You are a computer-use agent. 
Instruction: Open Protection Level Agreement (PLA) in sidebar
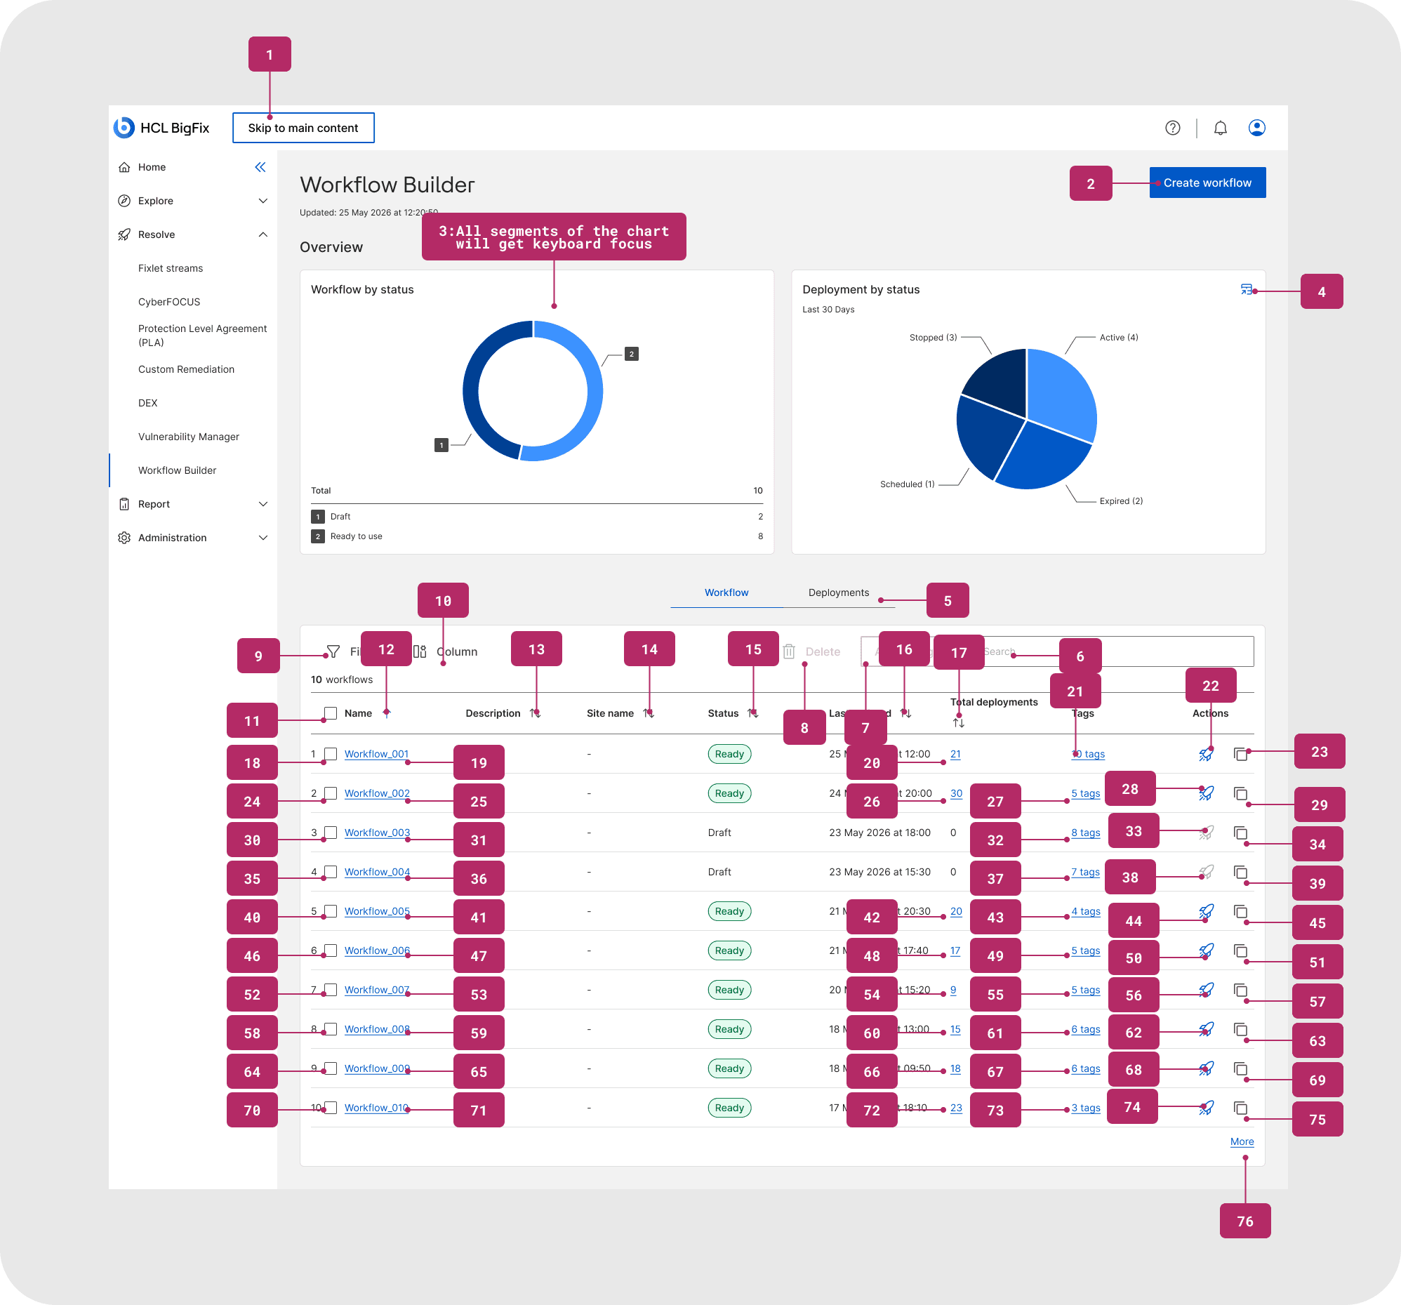pos(202,336)
